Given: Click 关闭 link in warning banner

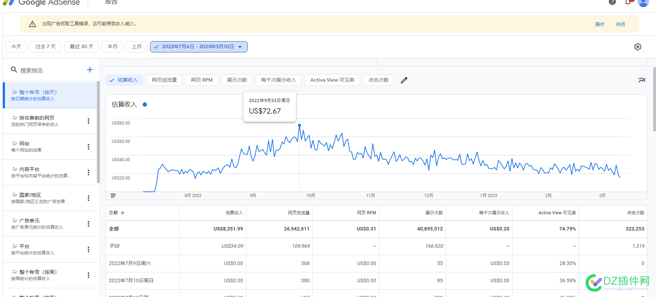Looking at the screenshot, I should pos(620,24).
